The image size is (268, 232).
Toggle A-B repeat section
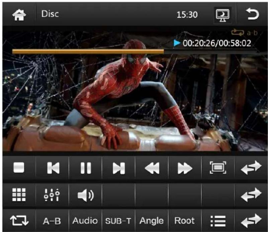(x=52, y=221)
